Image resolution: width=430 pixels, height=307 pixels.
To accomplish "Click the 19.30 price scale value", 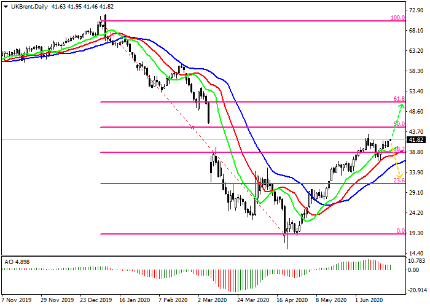I will (418, 233).
